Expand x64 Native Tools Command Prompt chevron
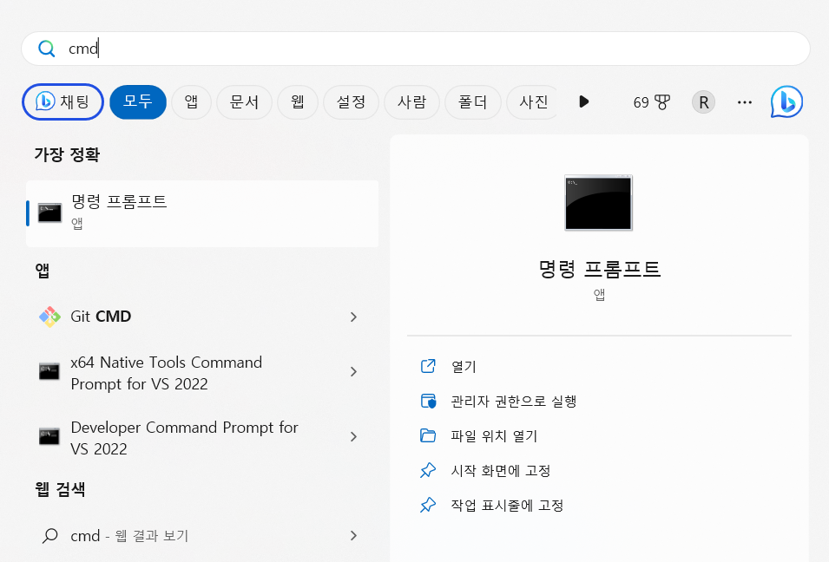Viewport: 829px width, 562px height. coord(353,372)
